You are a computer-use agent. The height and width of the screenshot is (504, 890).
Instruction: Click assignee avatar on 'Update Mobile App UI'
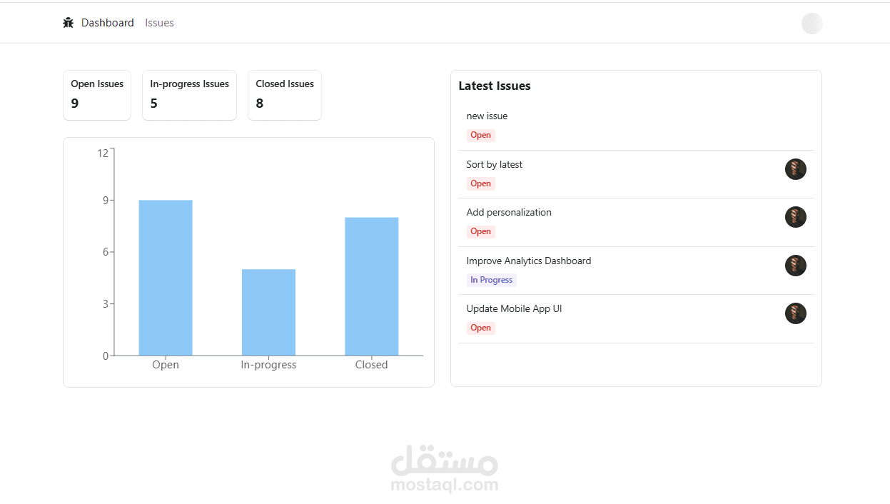click(x=796, y=313)
